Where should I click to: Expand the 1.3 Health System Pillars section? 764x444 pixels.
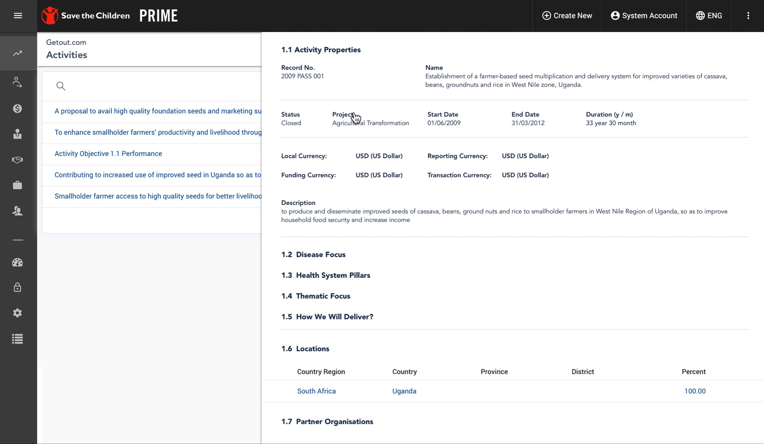[325, 275]
